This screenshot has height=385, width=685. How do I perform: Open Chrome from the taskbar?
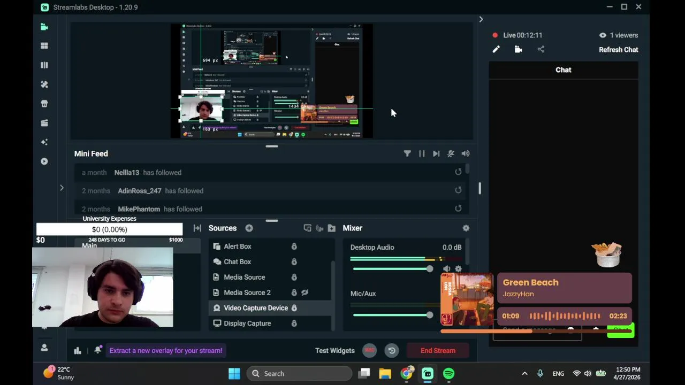[x=407, y=374]
